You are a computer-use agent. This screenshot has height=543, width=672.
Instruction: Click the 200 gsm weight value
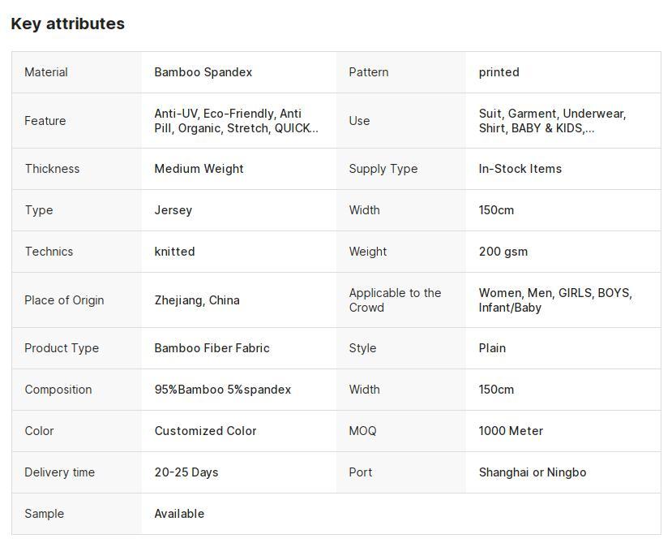click(503, 252)
